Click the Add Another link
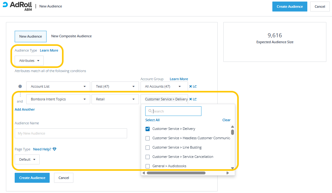Viewport: 332px width, 193px height. coord(25,109)
